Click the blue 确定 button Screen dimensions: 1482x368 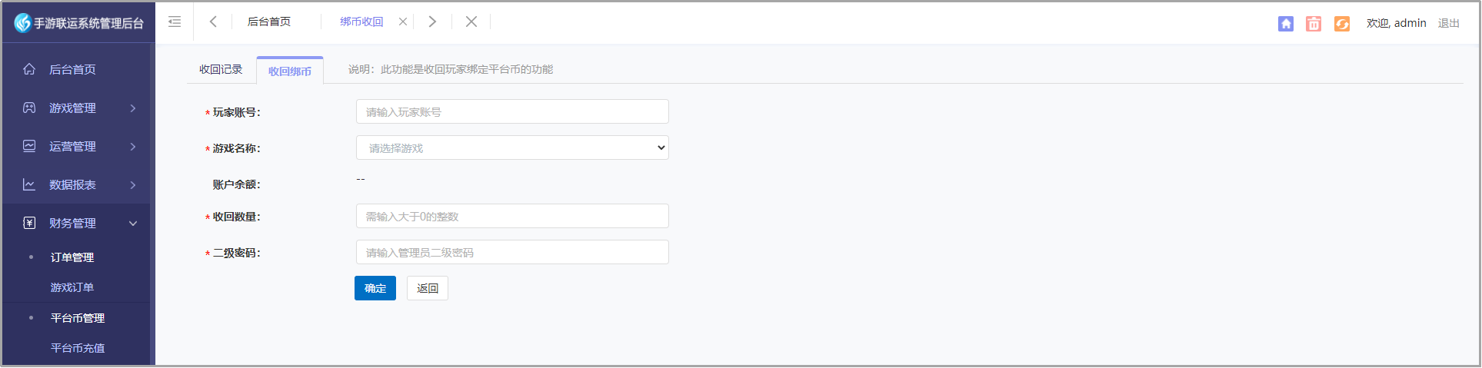coord(375,288)
